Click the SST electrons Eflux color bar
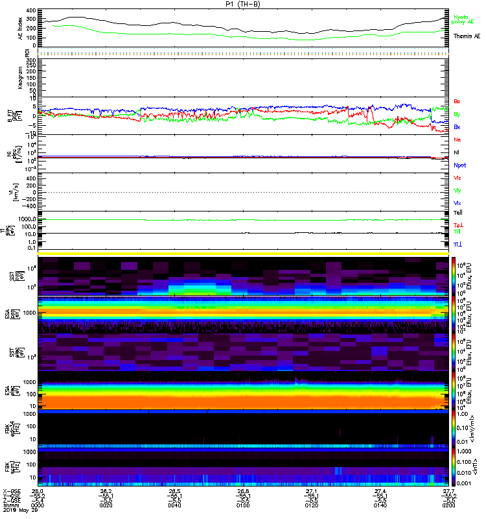The image size is (486, 519). (x=454, y=352)
